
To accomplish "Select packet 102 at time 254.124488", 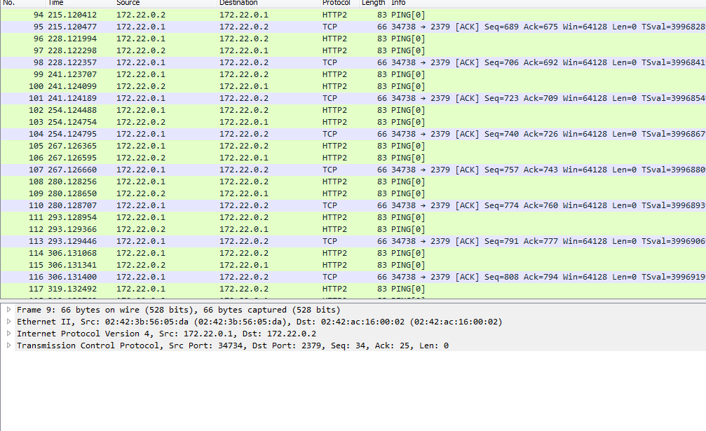I will coord(353,110).
